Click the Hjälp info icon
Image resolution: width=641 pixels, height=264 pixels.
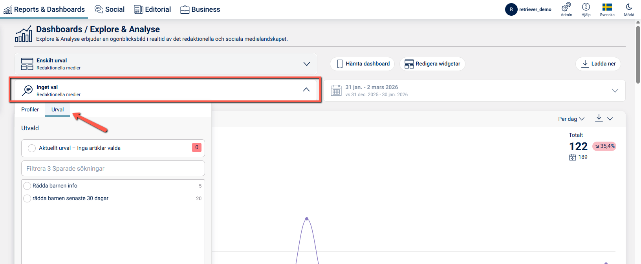[586, 7]
